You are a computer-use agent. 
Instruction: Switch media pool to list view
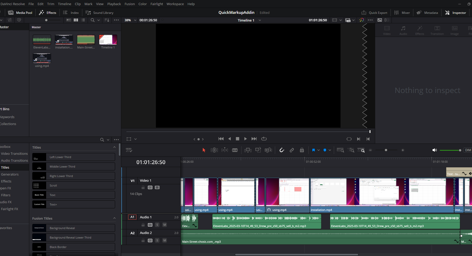[x=83, y=20]
